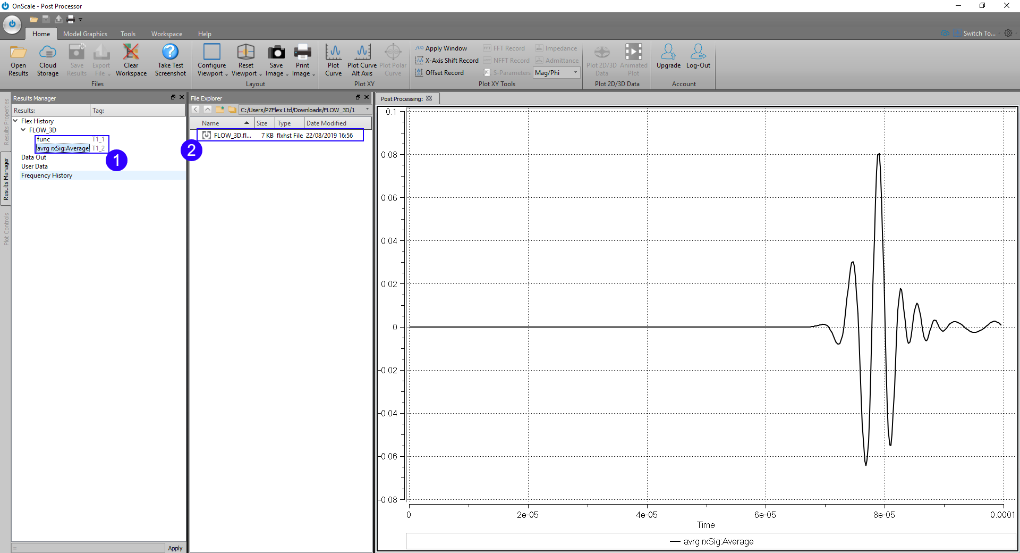Click the Apply button in Results Manager

(x=175, y=548)
